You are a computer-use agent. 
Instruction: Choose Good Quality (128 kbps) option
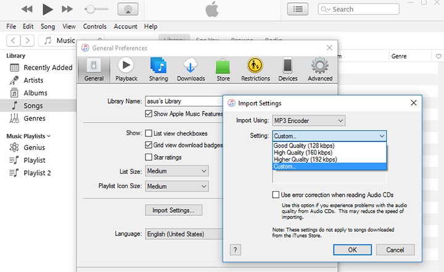click(329, 146)
